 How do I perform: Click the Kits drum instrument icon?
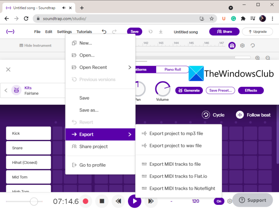pos(16,90)
